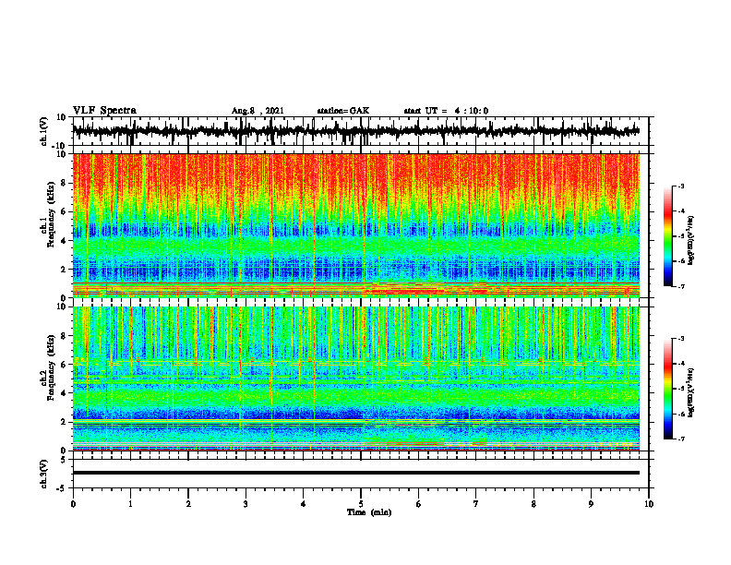The image size is (731, 565).
Task: Click time-axis tick label 9
Action: click(591, 504)
